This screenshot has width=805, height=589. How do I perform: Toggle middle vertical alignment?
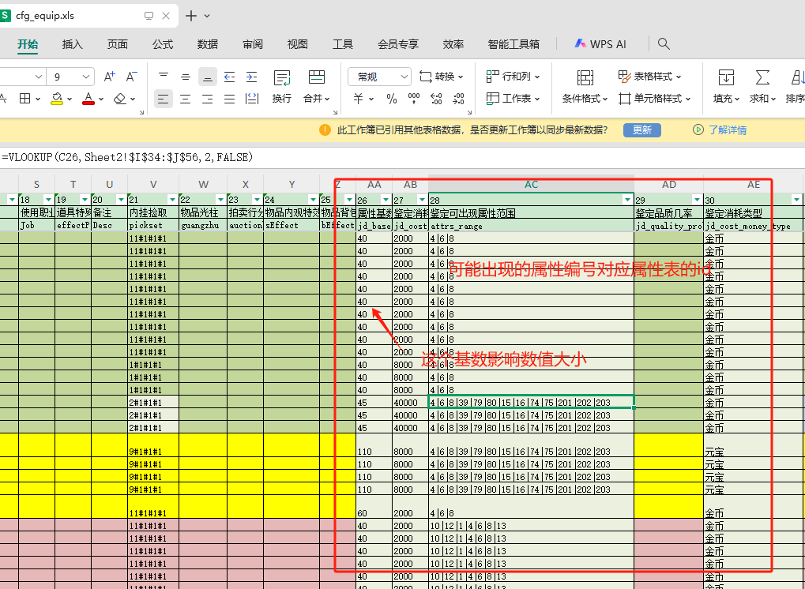coord(186,77)
